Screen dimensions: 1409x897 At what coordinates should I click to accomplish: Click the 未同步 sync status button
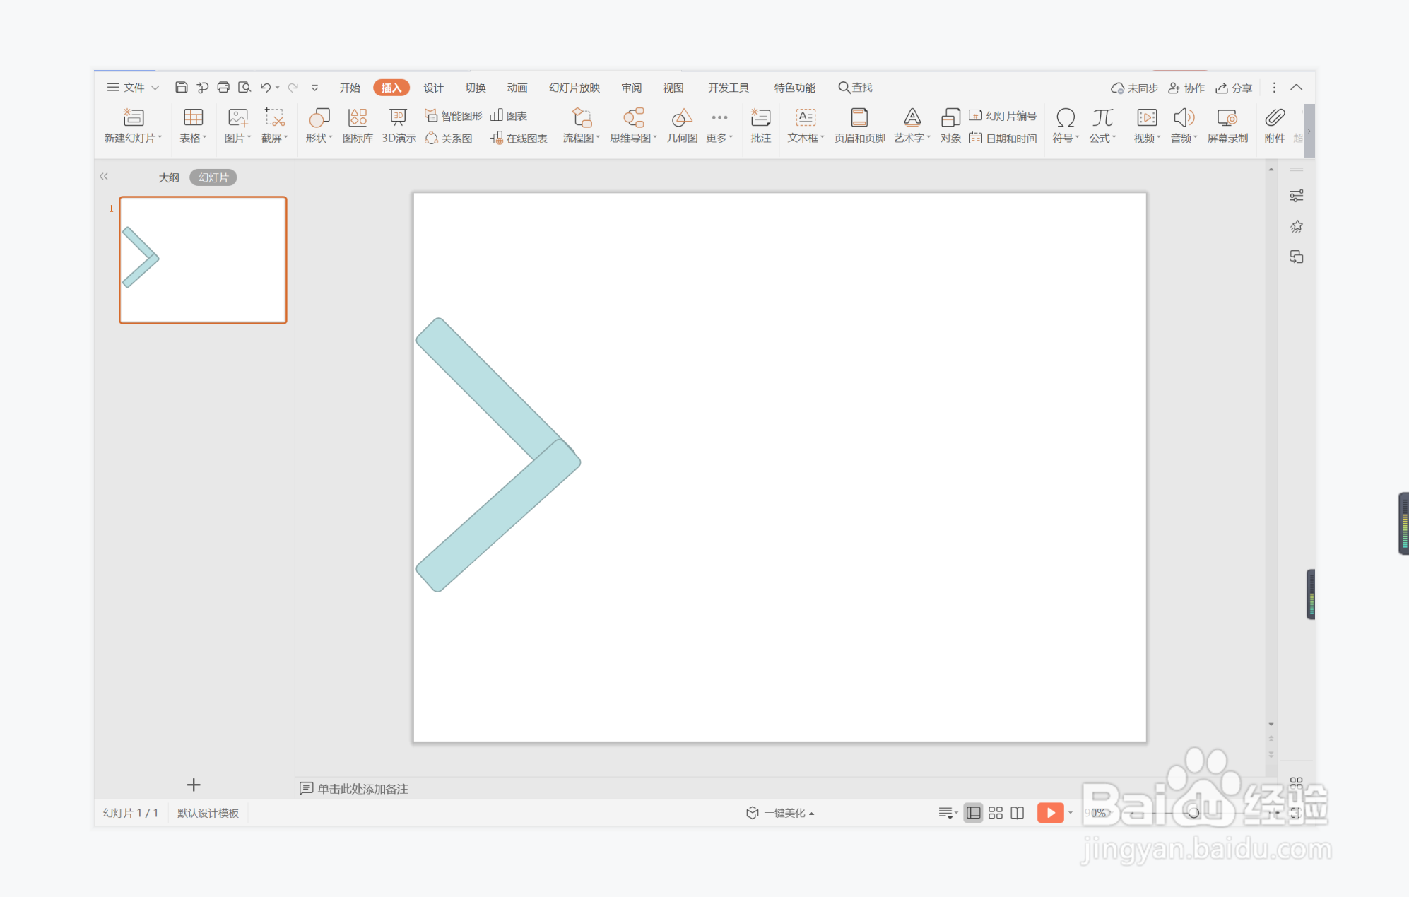1134,88
